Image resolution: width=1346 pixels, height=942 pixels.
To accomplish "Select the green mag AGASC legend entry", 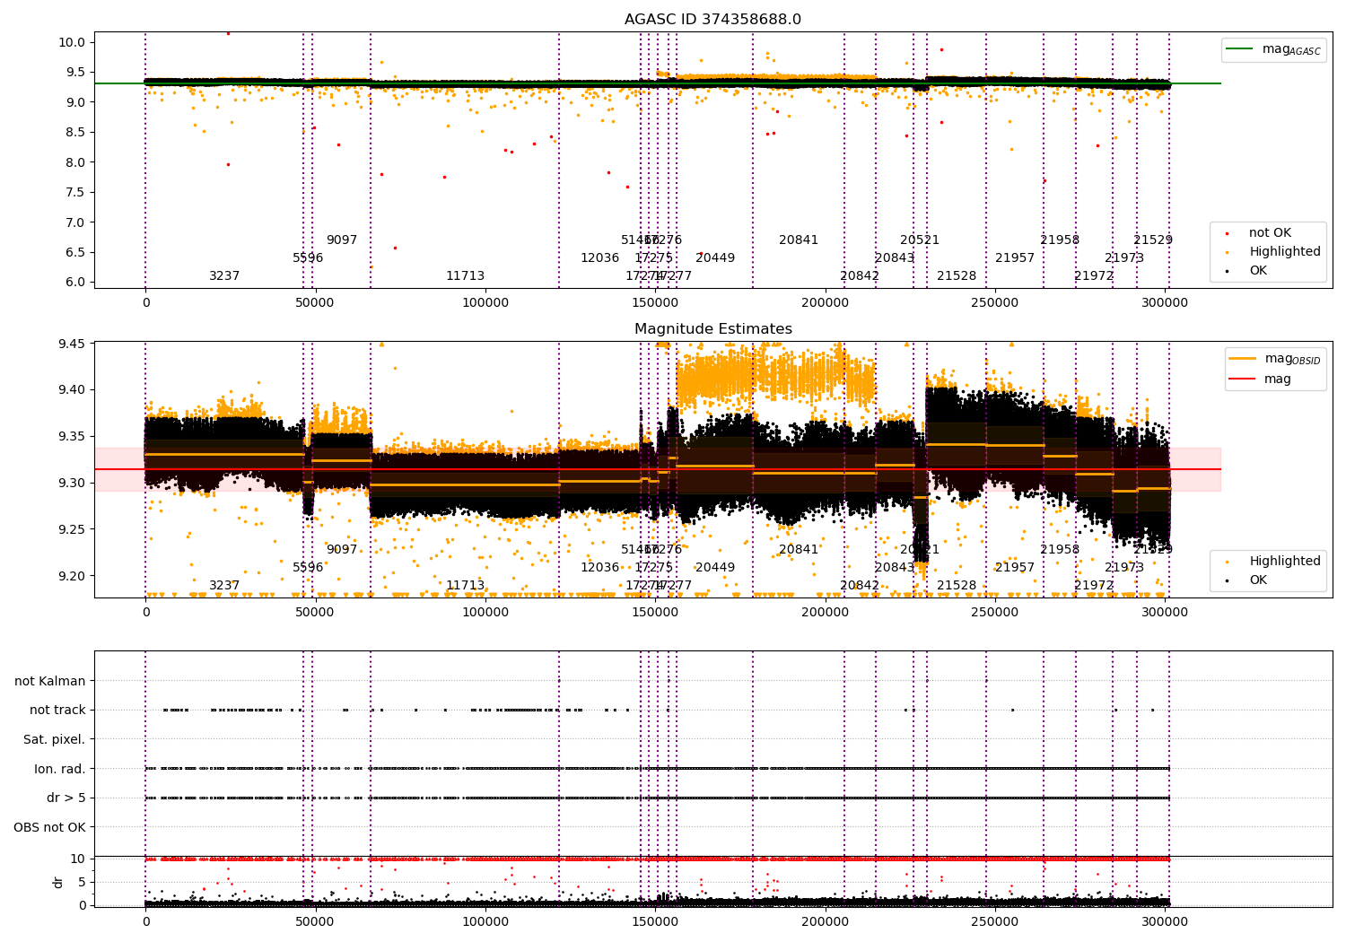I will [1272, 49].
